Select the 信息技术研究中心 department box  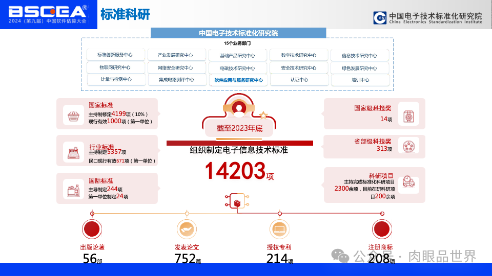[360, 55]
